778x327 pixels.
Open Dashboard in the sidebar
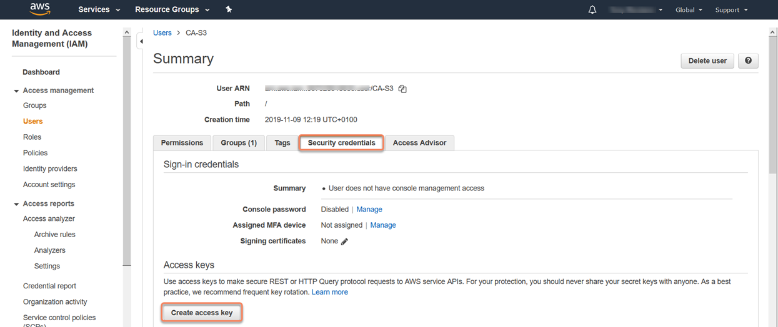[x=41, y=72]
